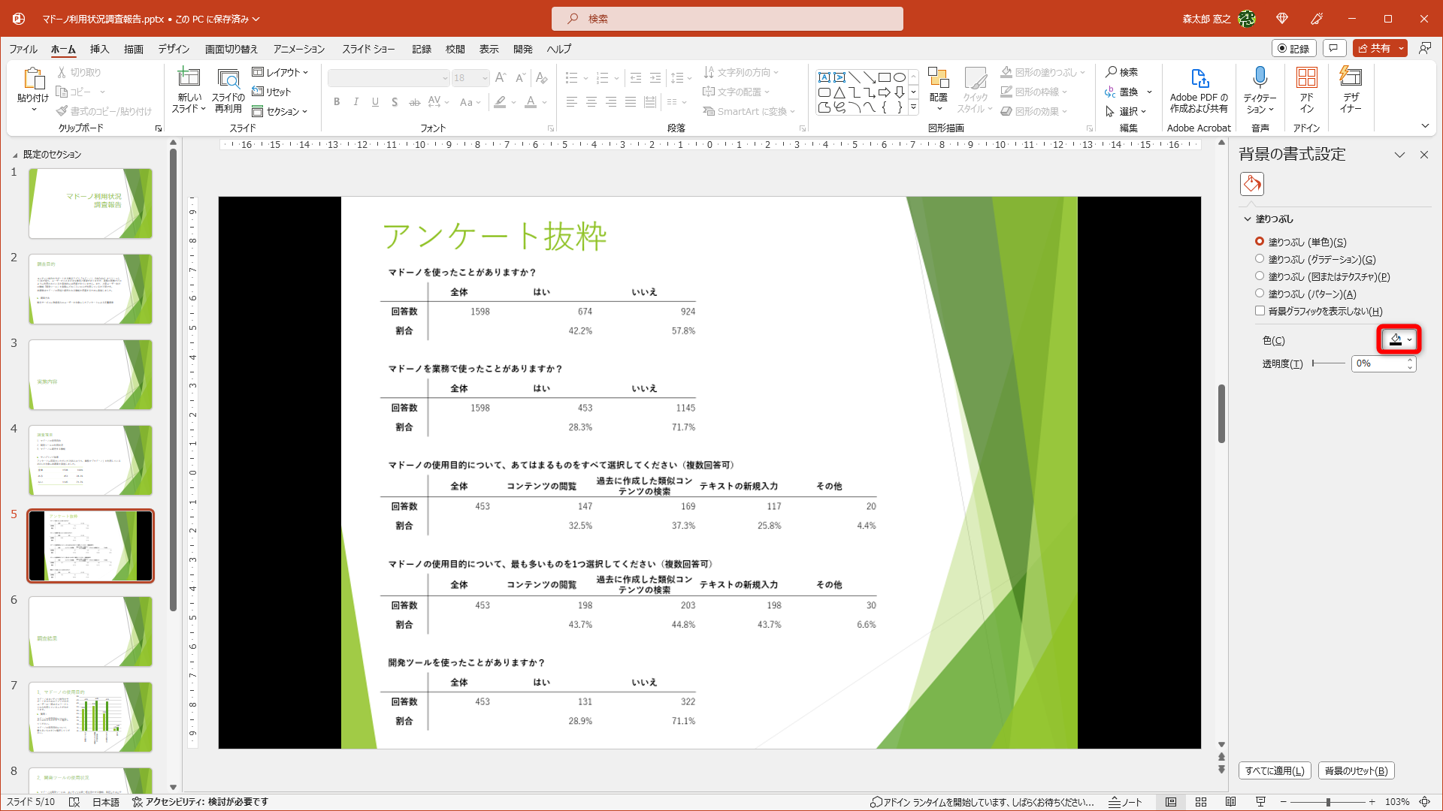Click the Dictation microphone icon
Viewport: 1443px width, 811px height.
(1260, 78)
